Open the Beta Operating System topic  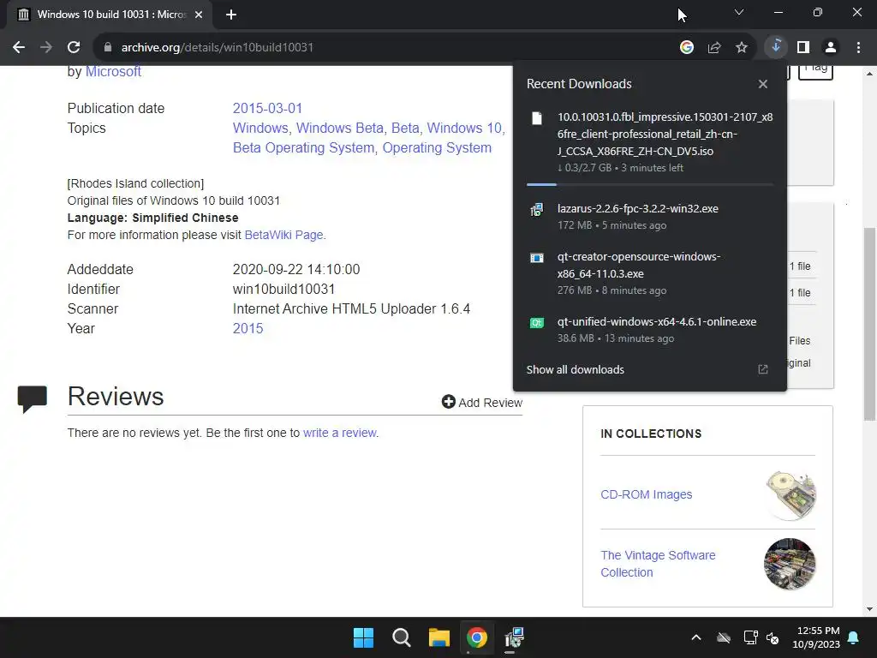[x=303, y=147]
